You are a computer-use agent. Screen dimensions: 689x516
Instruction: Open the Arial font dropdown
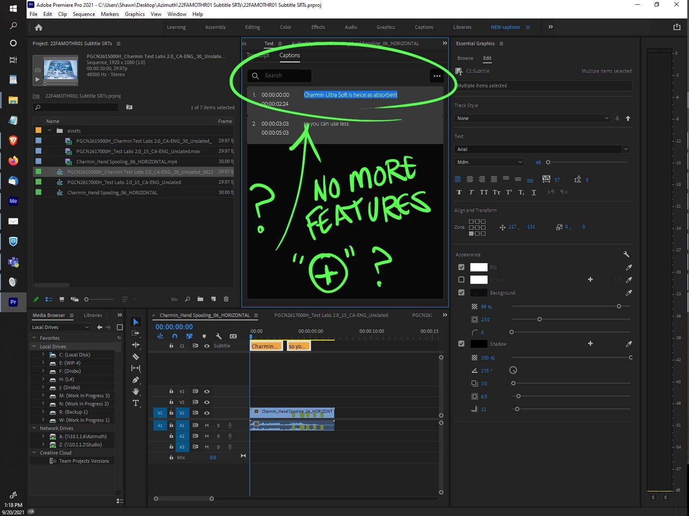tap(542, 149)
